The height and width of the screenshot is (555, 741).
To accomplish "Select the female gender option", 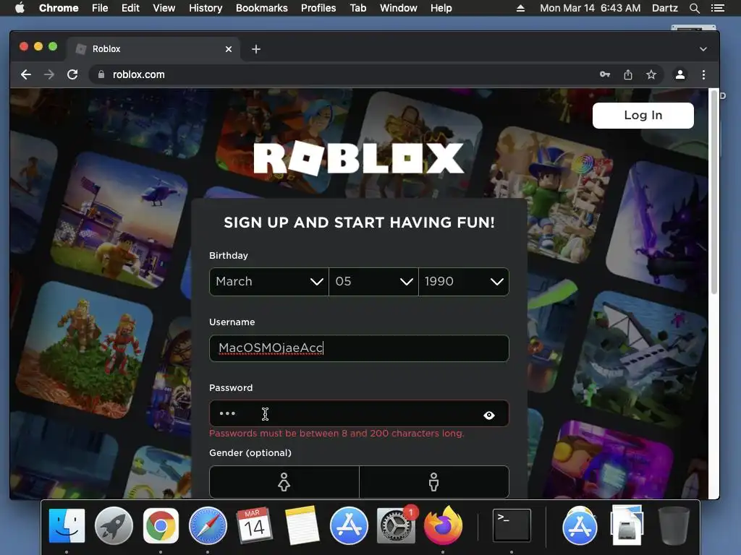I will click(284, 482).
